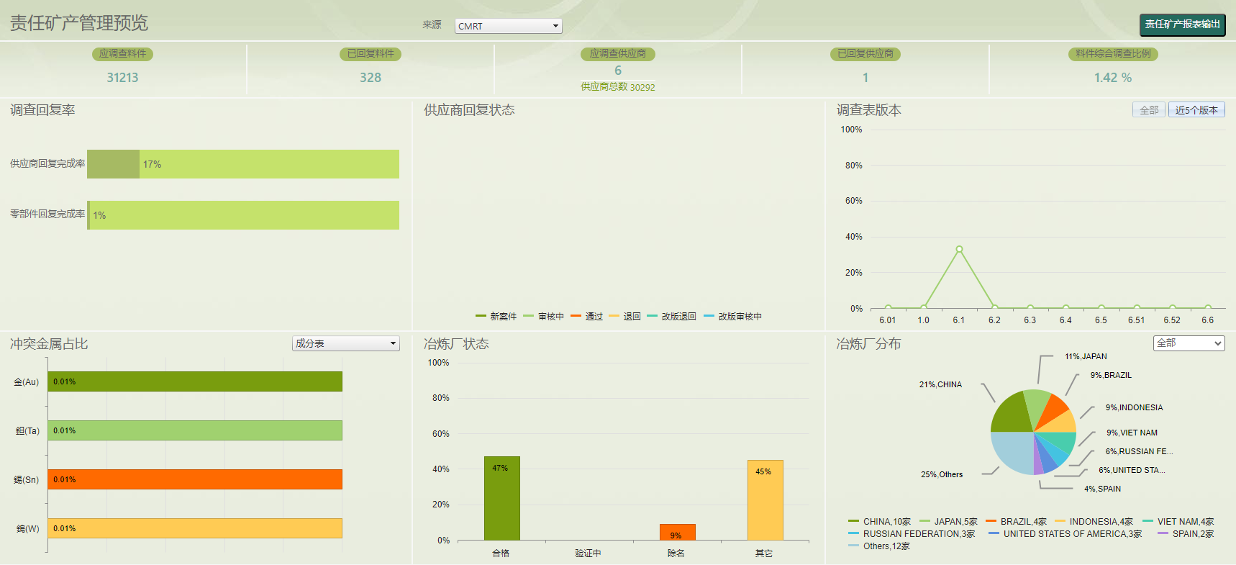Select the 全部 version tab

pyautogui.click(x=1149, y=110)
